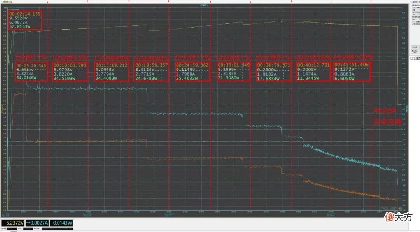Click the small red icon beside the chart tab
420x232 pixels.
point(12,2)
